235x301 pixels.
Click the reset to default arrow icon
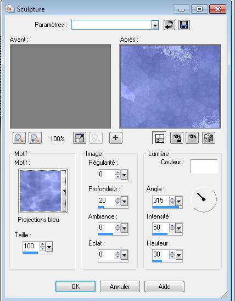[169, 25]
